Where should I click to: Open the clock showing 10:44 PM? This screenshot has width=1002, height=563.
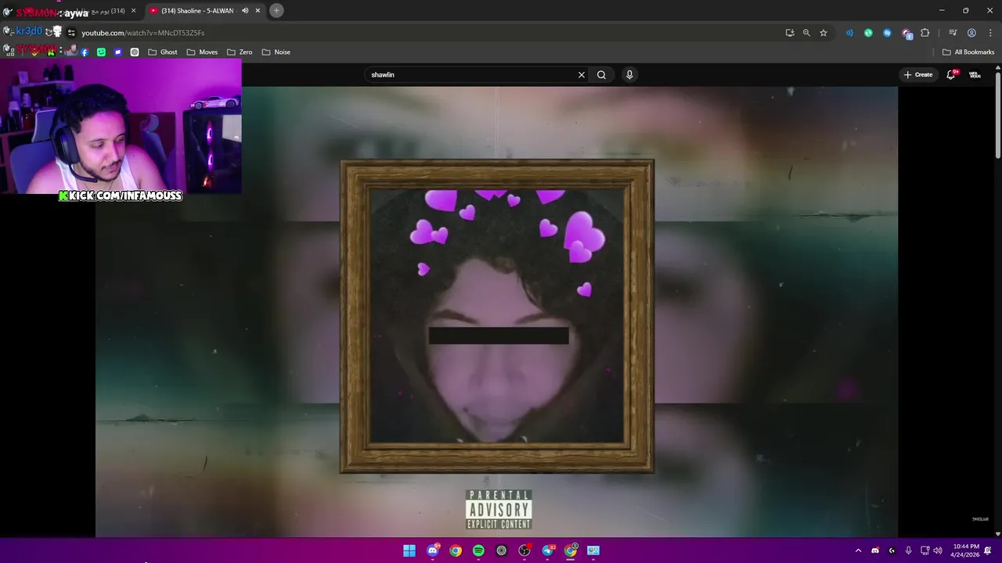tap(965, 550)
